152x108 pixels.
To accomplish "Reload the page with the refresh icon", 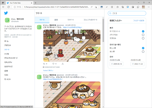I will (x=9, y=7).
